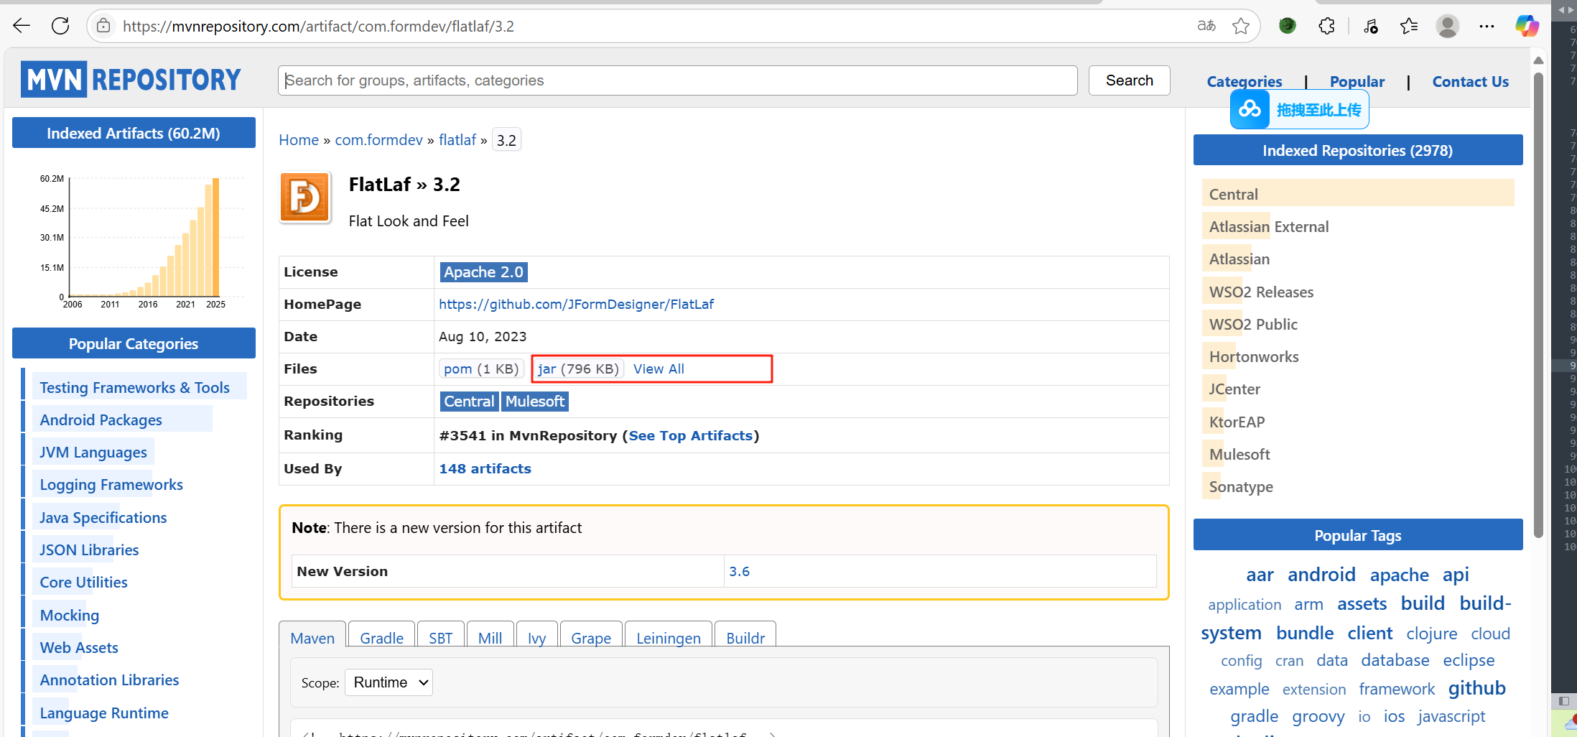Click the user profile avatar

[x=1448, y=27]
